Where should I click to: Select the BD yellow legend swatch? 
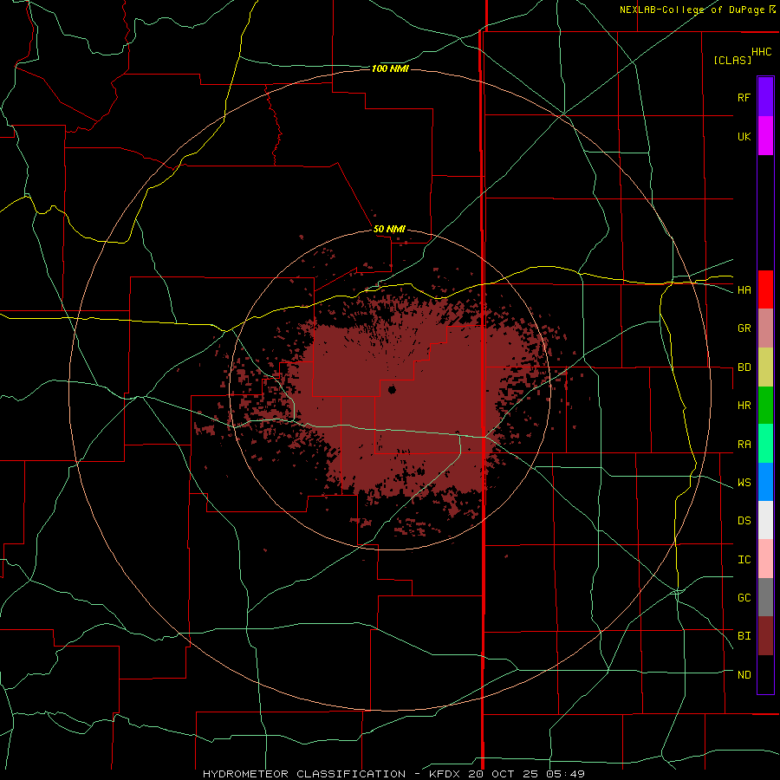(x=765, y=367)
